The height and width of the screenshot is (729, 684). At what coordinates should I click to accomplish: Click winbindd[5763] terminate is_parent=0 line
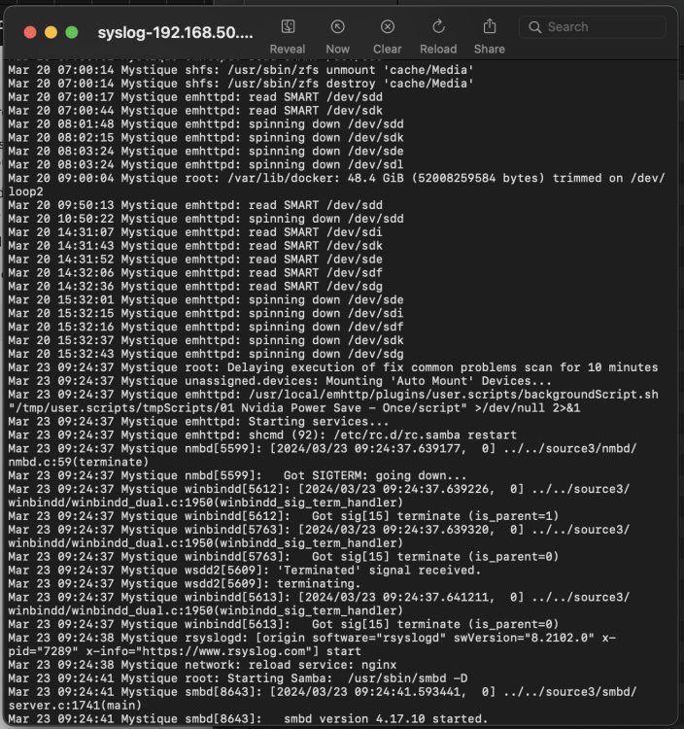coord(284,557)
